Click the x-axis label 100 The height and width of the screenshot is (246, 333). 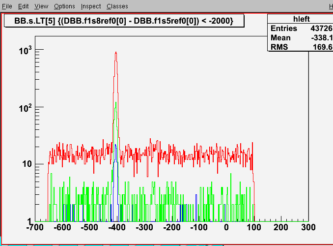(254, 227)
